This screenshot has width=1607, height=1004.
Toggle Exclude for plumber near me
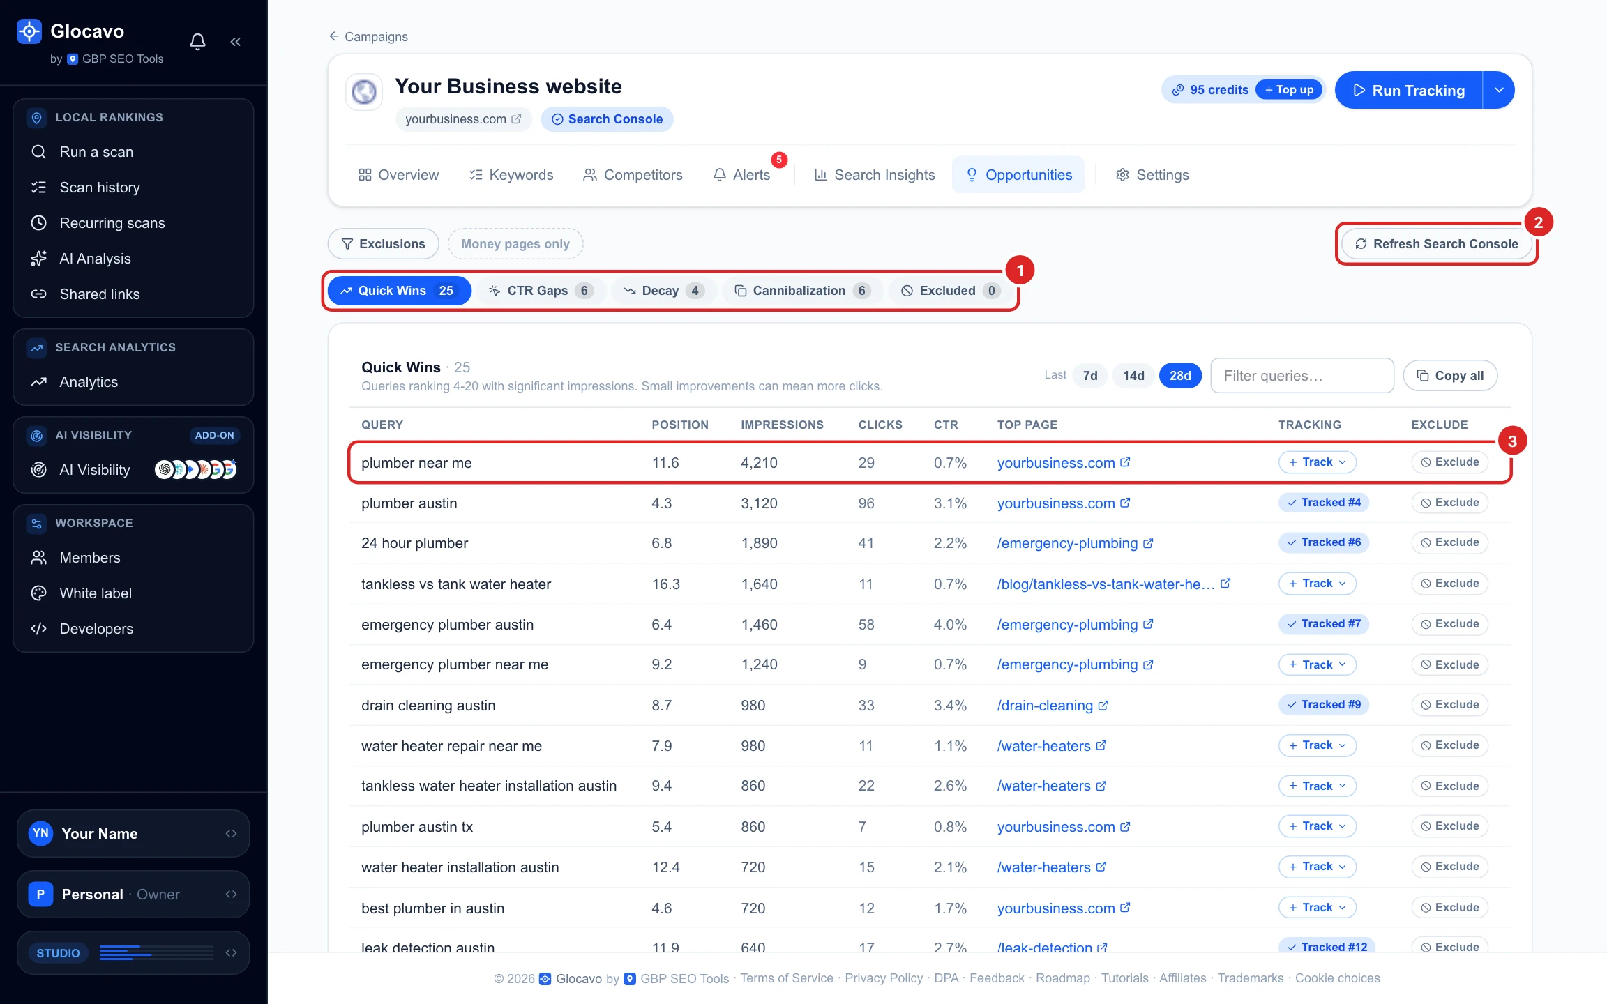point(1450,462)
